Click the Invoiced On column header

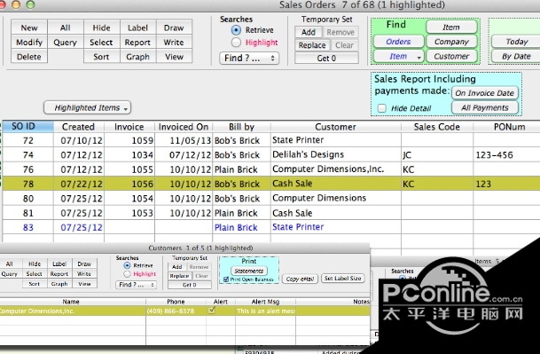pyautogui.click(x=184, y=127)
